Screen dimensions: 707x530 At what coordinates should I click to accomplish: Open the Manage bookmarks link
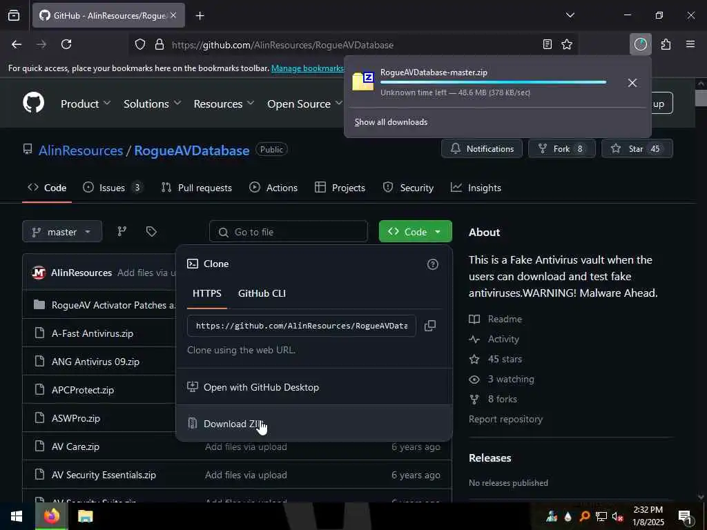pyautogui.click(x=307, y=68)
